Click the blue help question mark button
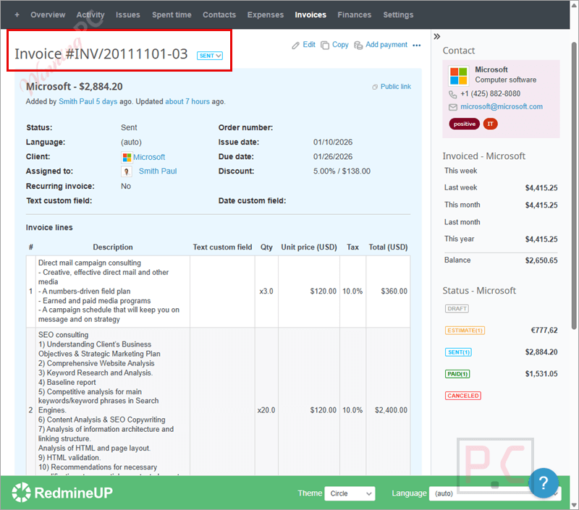579x510 pixels. [544, 483]
